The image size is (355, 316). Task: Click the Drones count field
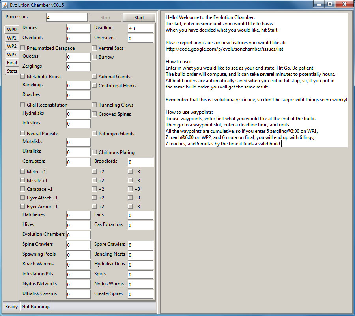point(78,28)
